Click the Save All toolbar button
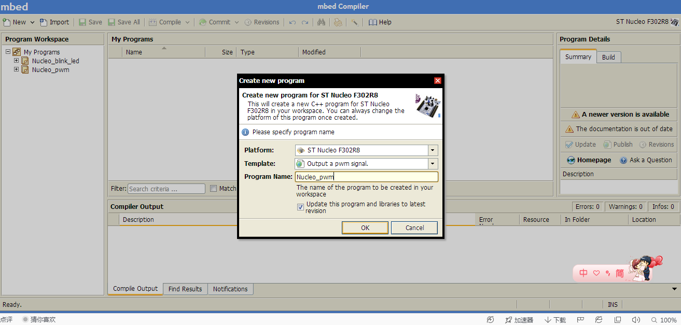The height and width of the screenshot is (325, 681). point(124,22)
